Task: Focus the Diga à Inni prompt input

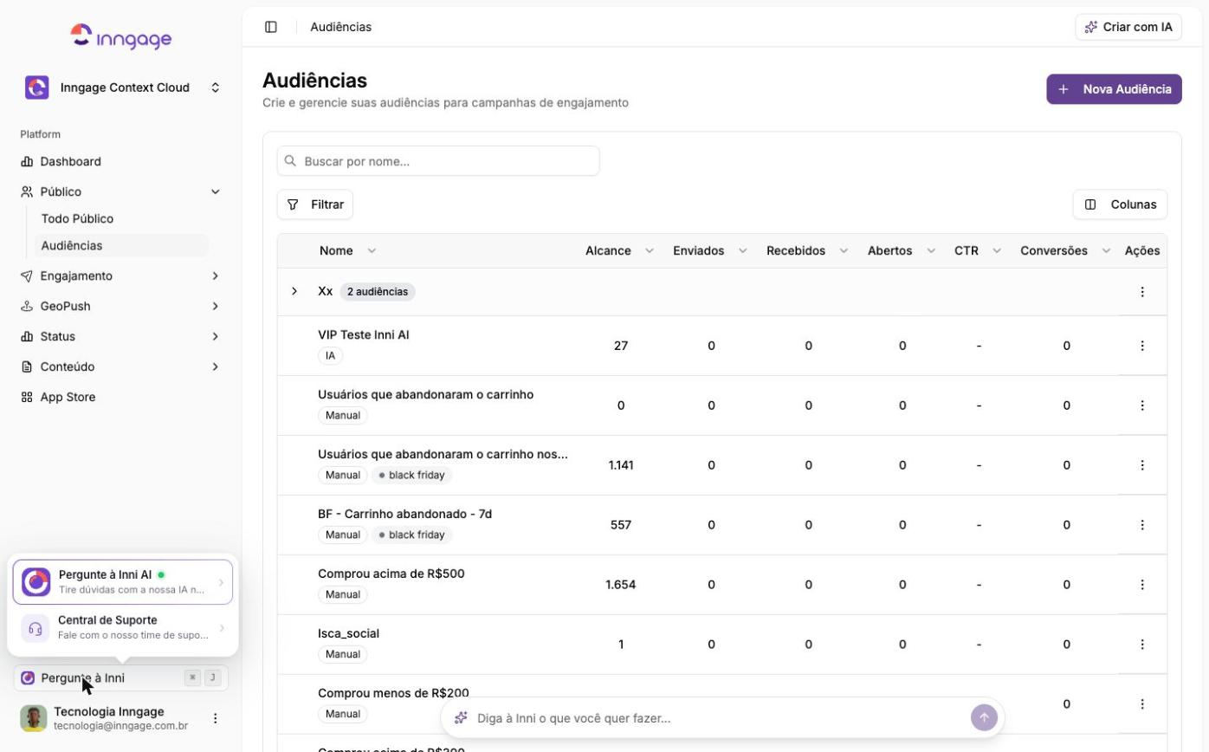Action: point(719,718)
